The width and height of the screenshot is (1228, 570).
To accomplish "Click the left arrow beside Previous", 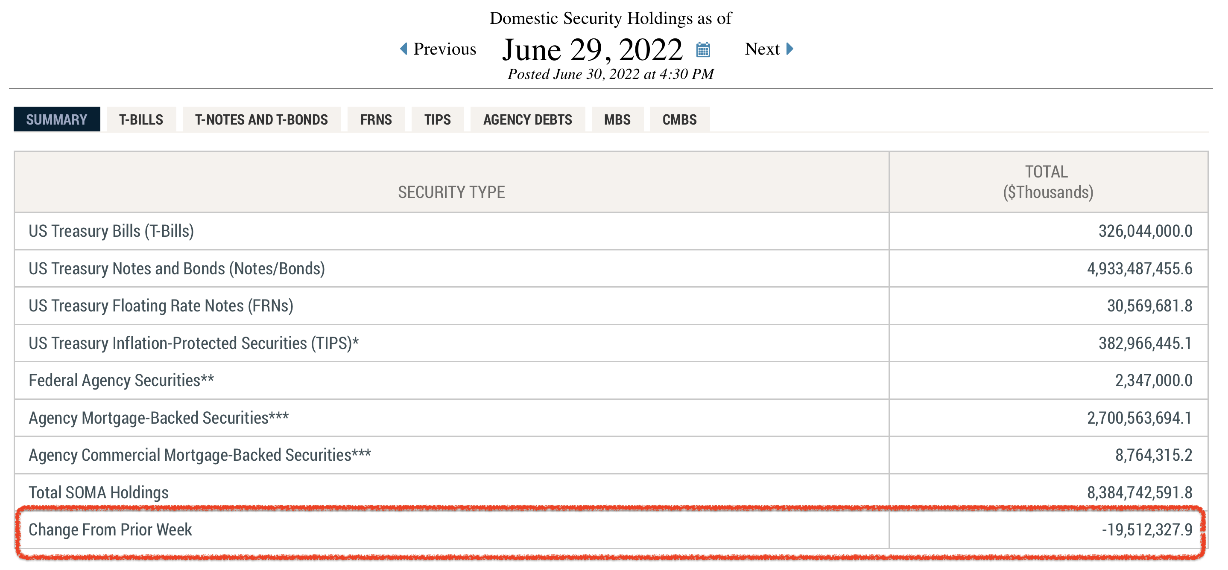I will (404, 49).
